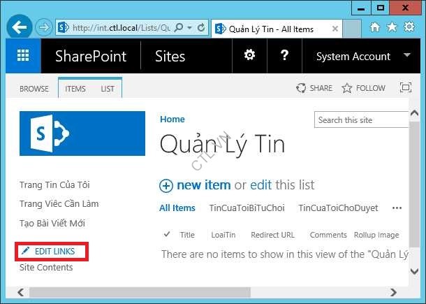Refresh the page in address bar
The width and height of the screenshot is (426, 304).
pyautogui.click(x=201, y=28)
